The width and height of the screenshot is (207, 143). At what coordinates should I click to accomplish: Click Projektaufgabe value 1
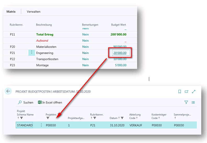(x=69, y=125)
